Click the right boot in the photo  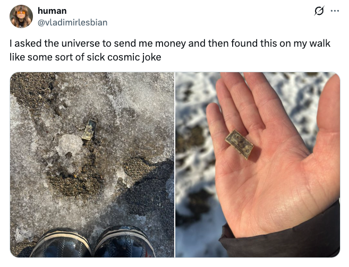point(125,242)
